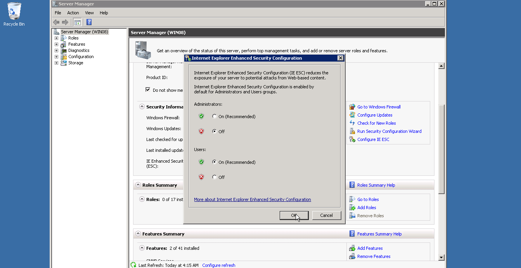Expand the Roles tree node
Viewport: 521px width, 268px height.
pos(56,38)
